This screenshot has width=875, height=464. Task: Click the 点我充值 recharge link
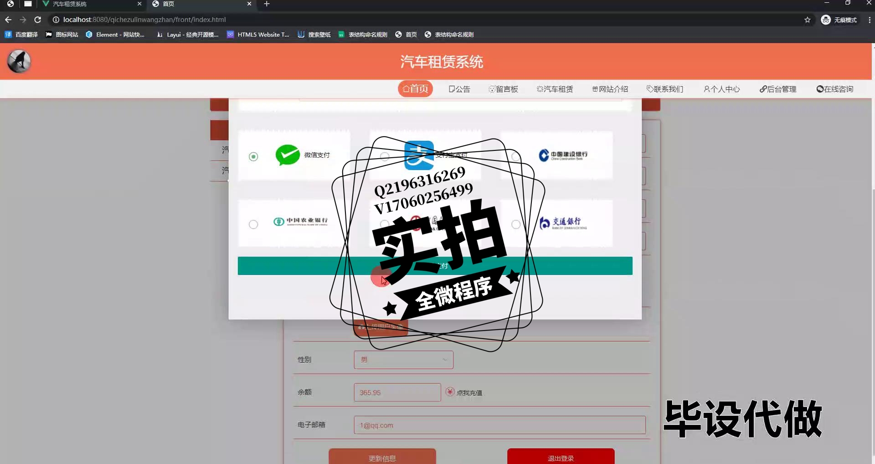[x=469, y=392]
